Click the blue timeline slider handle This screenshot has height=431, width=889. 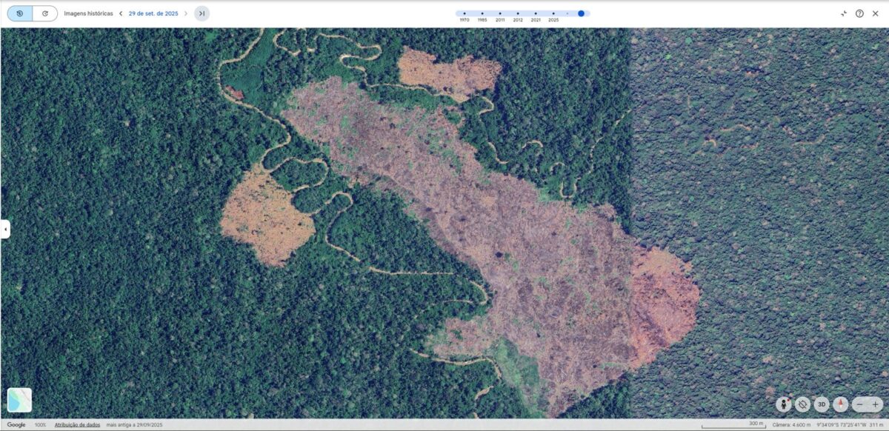(x=582, y=13)
